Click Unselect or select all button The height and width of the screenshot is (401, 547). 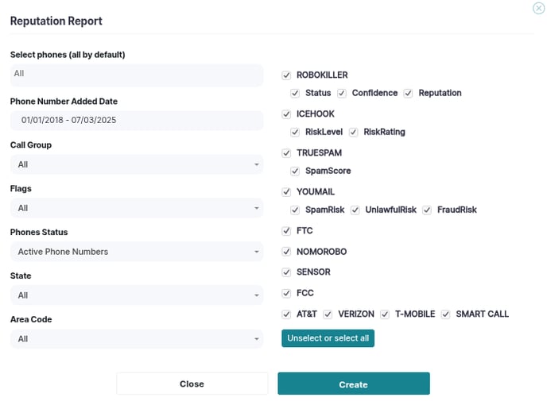click(x=328, y=338)
